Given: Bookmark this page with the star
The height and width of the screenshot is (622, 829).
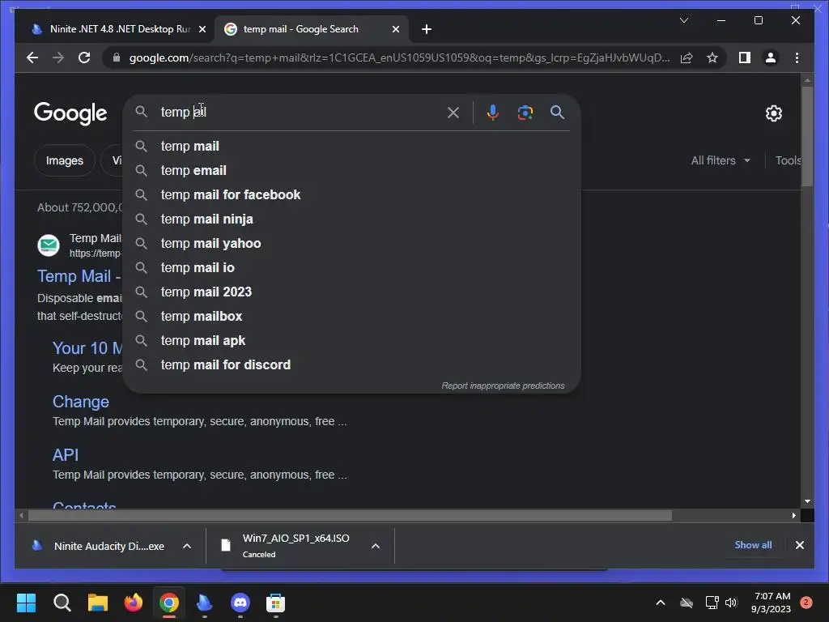Looking at the screenshot, I should click(712, 58).
